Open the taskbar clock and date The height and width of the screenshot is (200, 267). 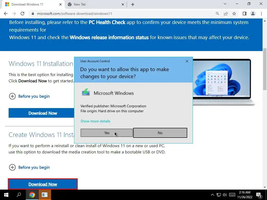click(245, 195)
